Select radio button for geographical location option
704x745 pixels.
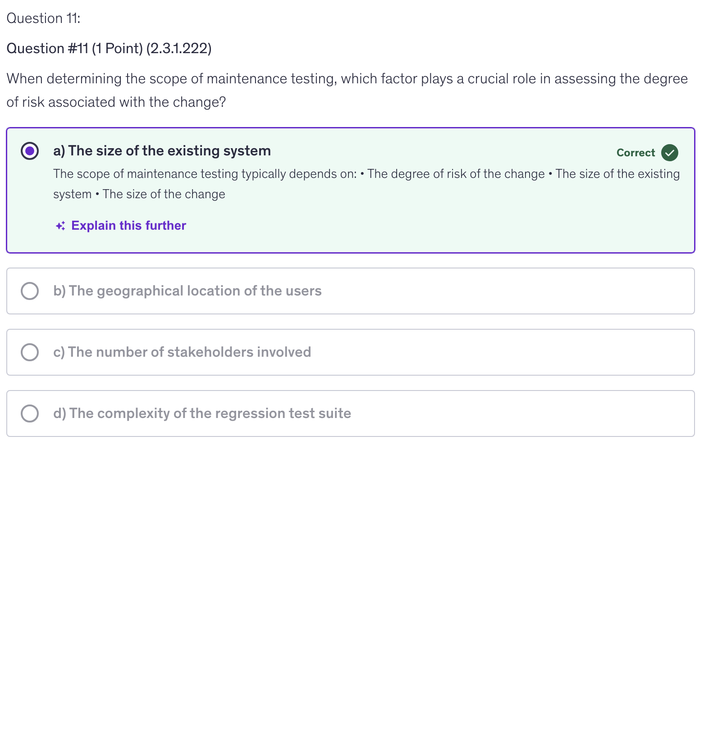click(30, 291)
